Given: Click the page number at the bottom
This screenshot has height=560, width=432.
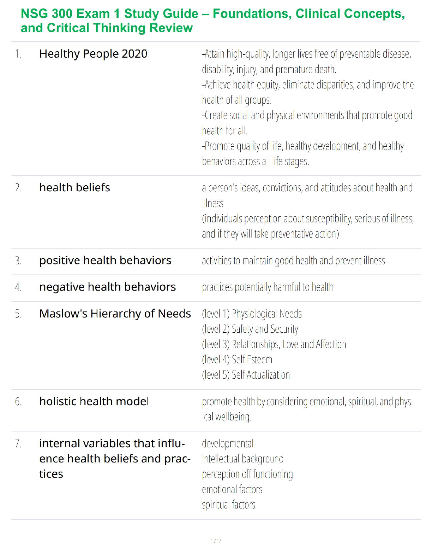Looking at the screenshot, I should pyautogui.click(x=216, y=541).
